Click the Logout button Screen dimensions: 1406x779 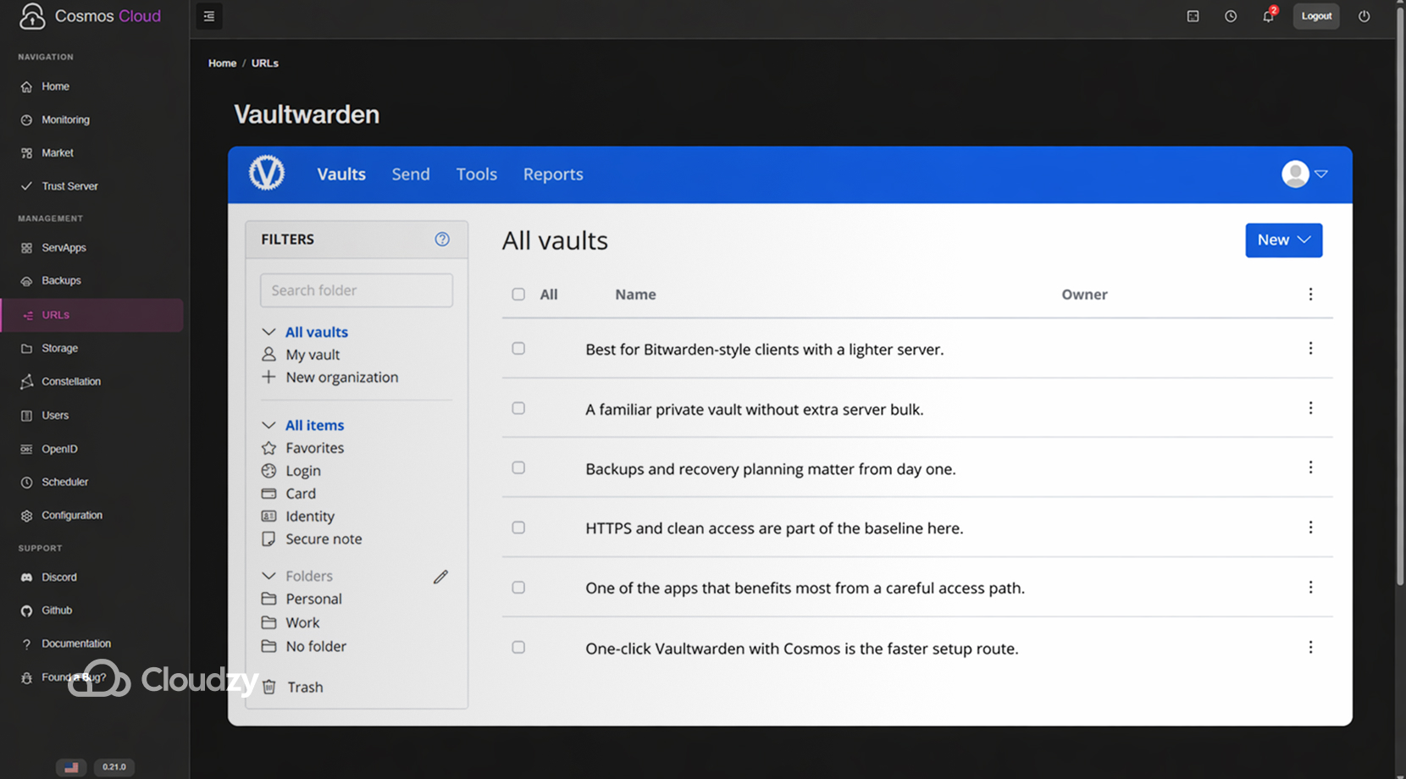[x=1315, y=16]
